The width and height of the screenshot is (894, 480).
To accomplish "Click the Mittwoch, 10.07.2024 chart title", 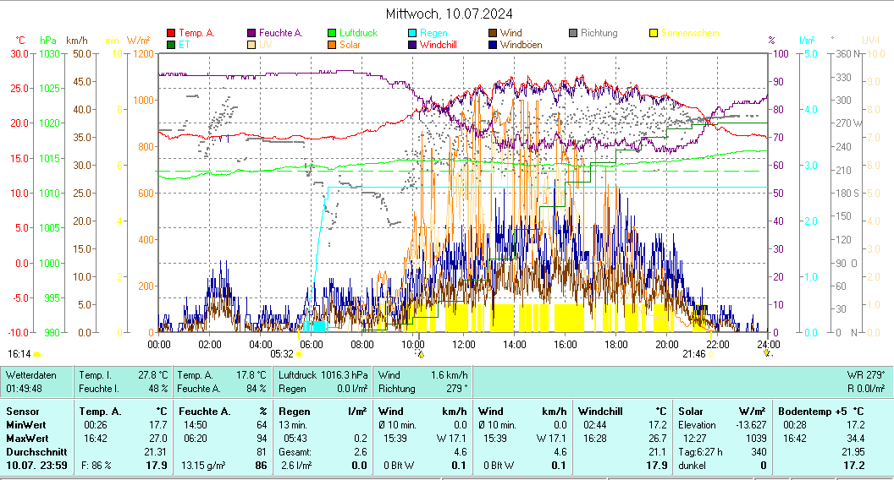I will pos(449,14).
